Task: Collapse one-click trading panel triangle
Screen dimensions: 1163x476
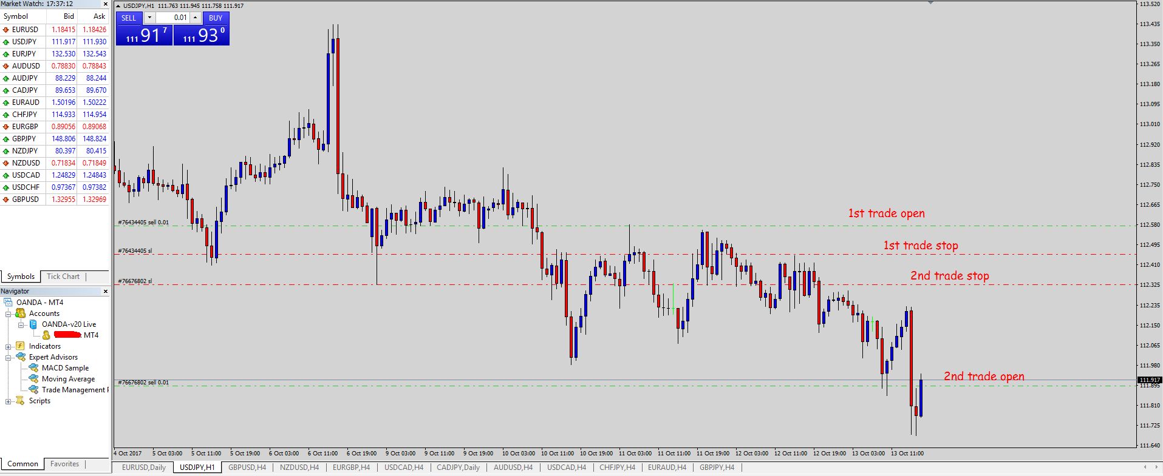Action: (x=118, y=6)
